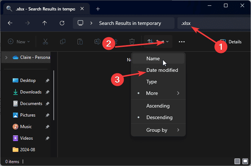Navigate back with the Back arrow
The image size is (251, 166).
10,23
